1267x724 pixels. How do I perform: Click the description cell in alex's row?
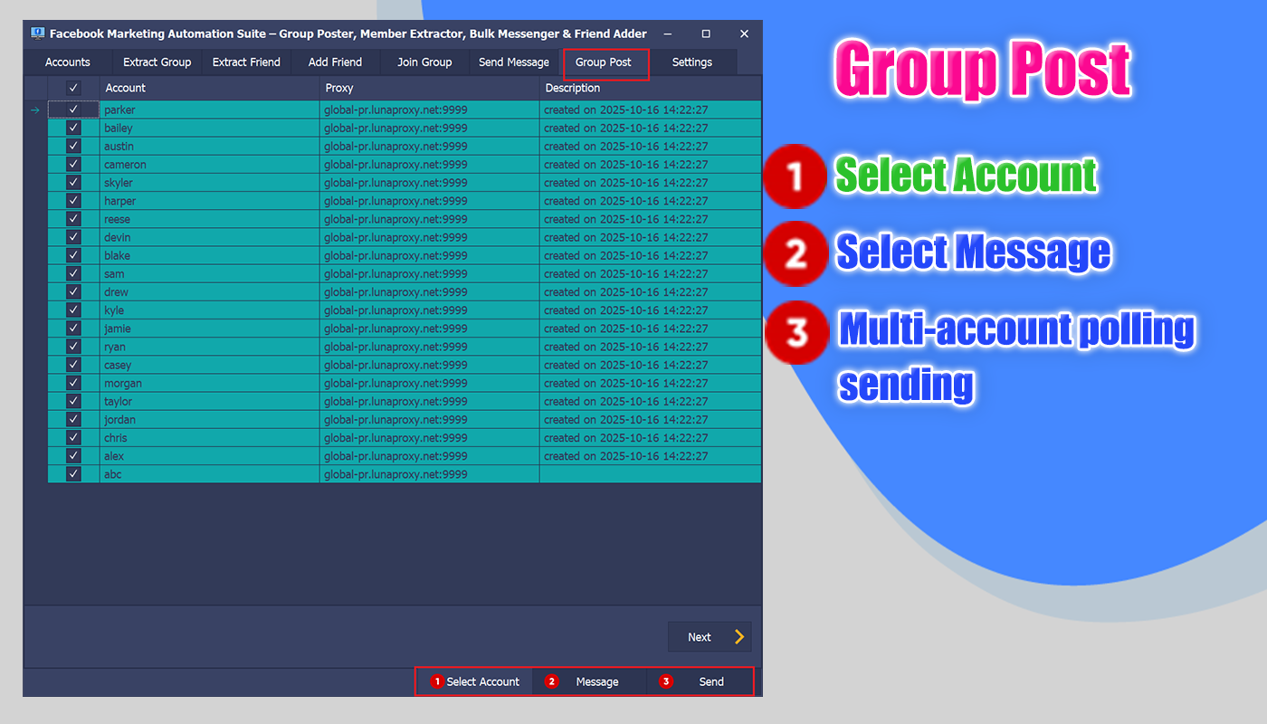click(651, 456)
